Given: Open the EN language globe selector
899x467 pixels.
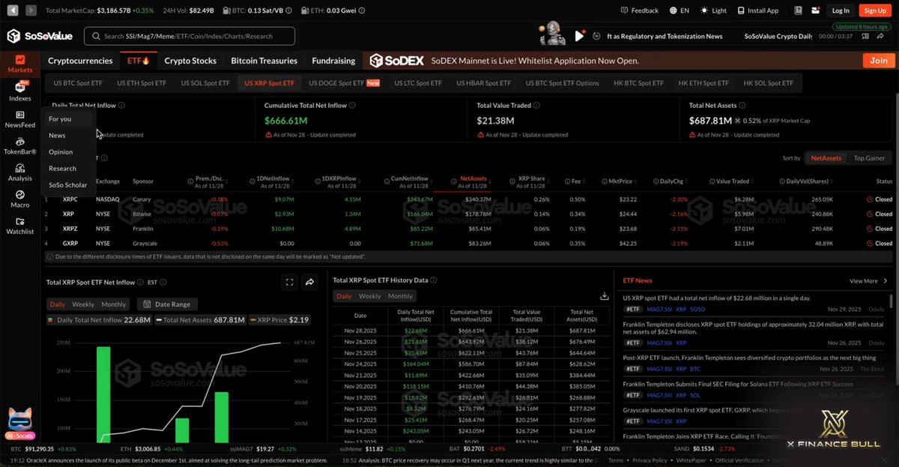Looking at the screenshot, I should [x=679, y=10].
